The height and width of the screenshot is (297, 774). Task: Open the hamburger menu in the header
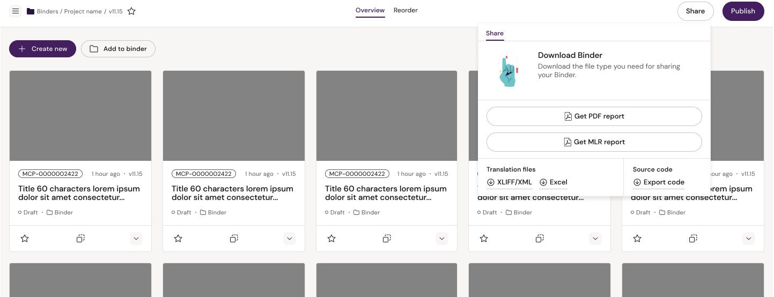tap(16, 11)
